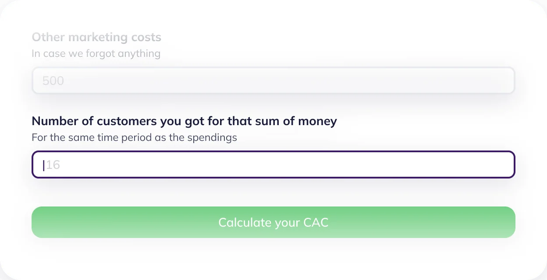Click the word 'CAC' on the green button
547x280 pixels.
tap(316, 222)
